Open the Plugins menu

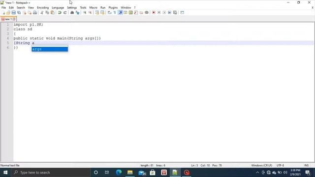pos(113,8)
